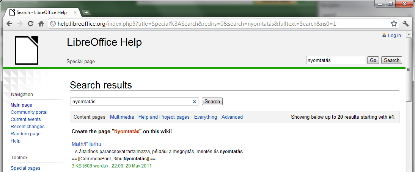Click the LibreOffice Help title text

[x=104, y=42]
